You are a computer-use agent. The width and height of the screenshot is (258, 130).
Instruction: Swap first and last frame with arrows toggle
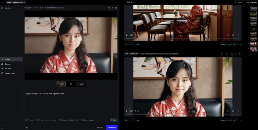(71, 84)
